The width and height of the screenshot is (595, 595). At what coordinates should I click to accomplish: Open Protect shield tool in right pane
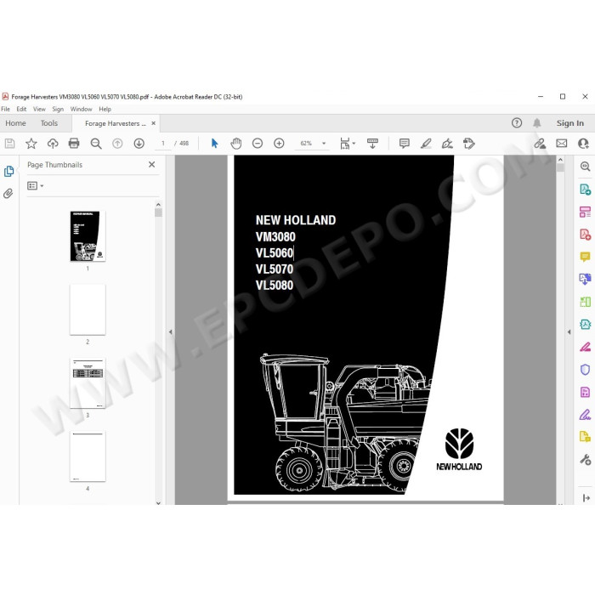click(x=585, y=369)
